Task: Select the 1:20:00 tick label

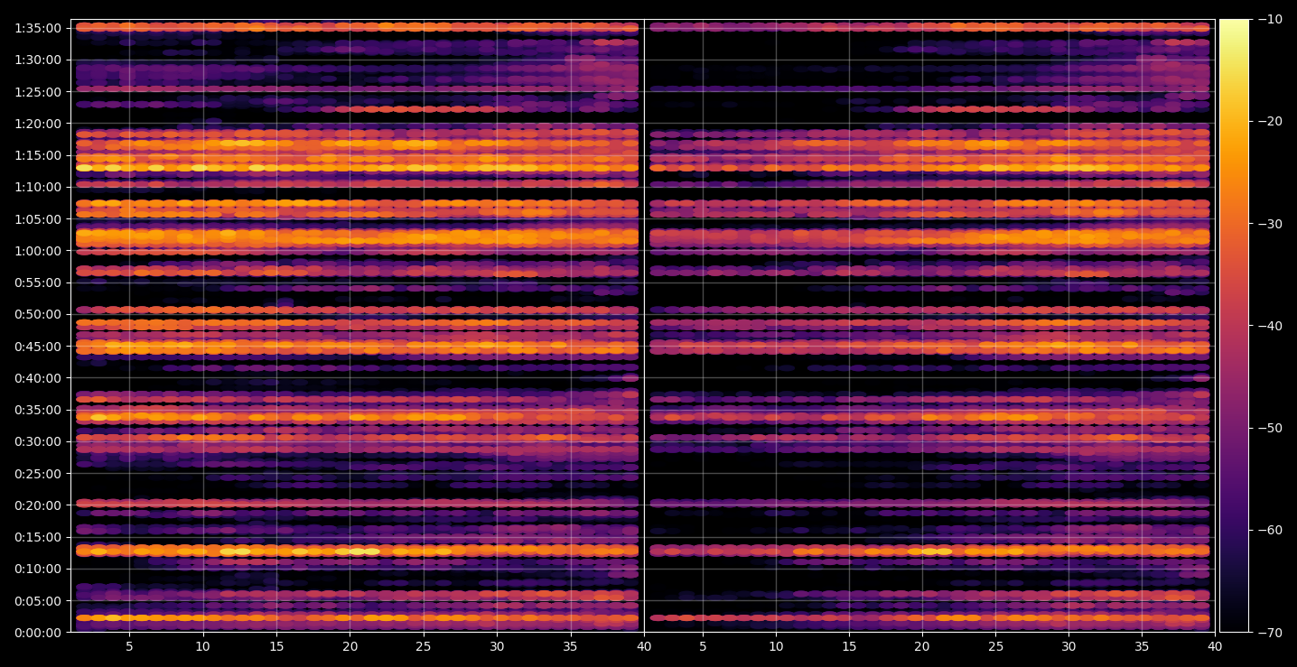Action: coord(38,124)
